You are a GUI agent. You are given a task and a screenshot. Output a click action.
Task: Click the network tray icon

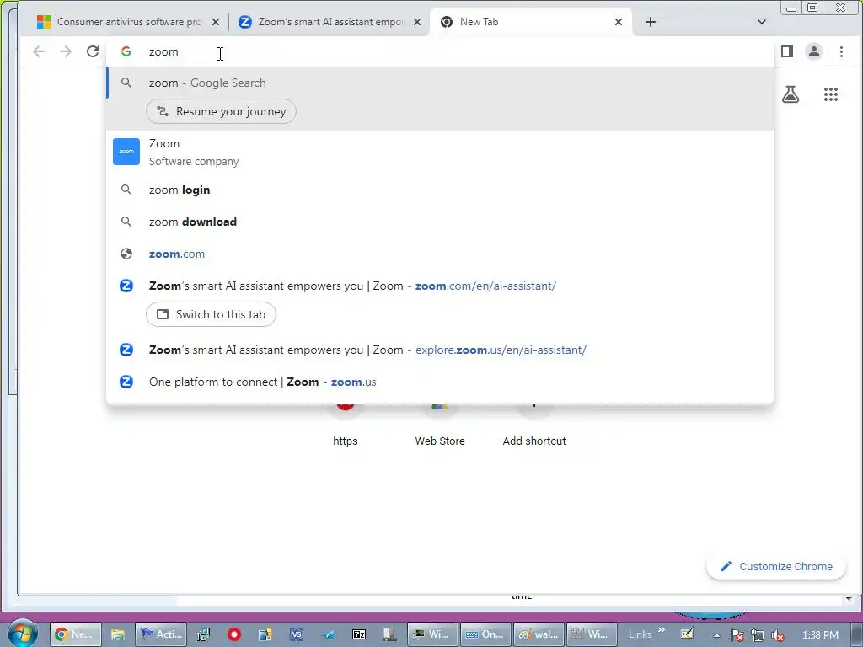pyautogui.click(x=758, y=635)
